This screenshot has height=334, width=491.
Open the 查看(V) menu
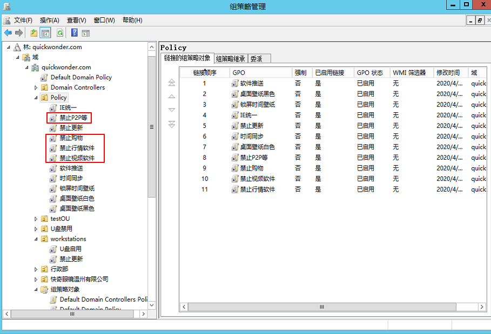(x=76, y=20)
